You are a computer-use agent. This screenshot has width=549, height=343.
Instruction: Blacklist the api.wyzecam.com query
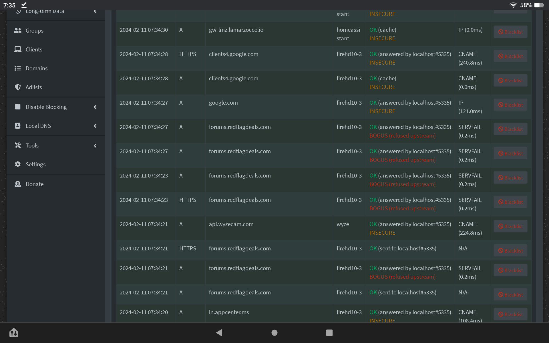click(510, 226)
